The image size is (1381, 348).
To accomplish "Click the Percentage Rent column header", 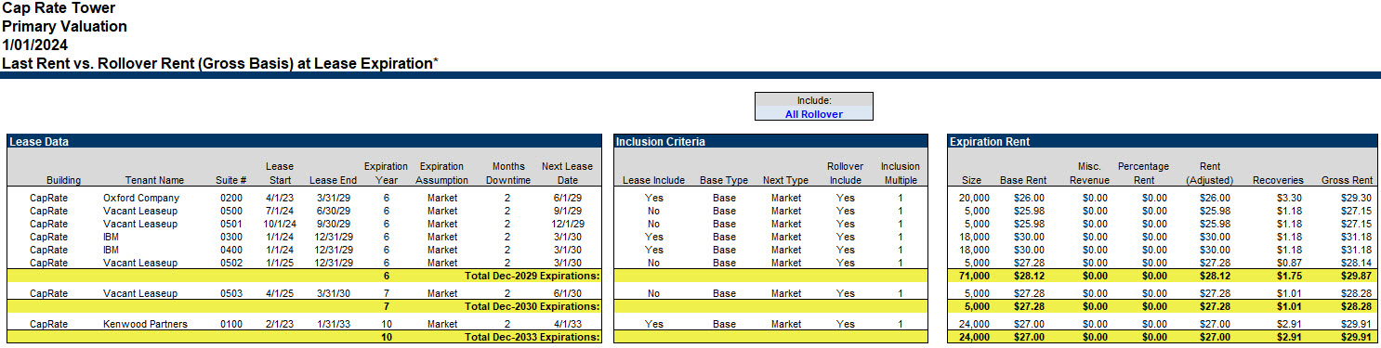I will tap(1143, 174).
